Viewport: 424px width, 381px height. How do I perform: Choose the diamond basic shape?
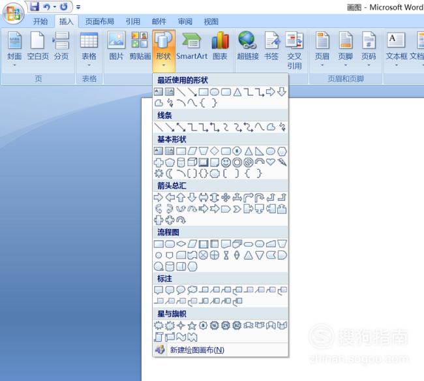(215, 151)
